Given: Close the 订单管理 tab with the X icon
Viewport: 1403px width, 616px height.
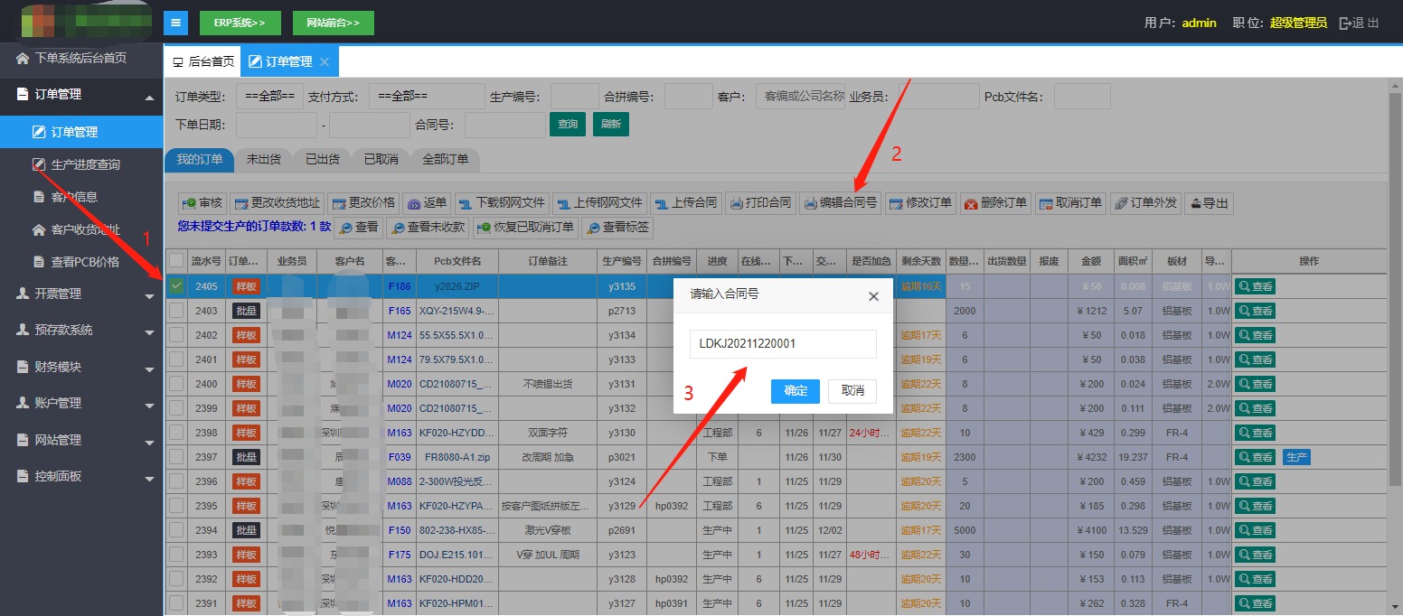Looking at the screenshot, I should (x=325, y=61).
